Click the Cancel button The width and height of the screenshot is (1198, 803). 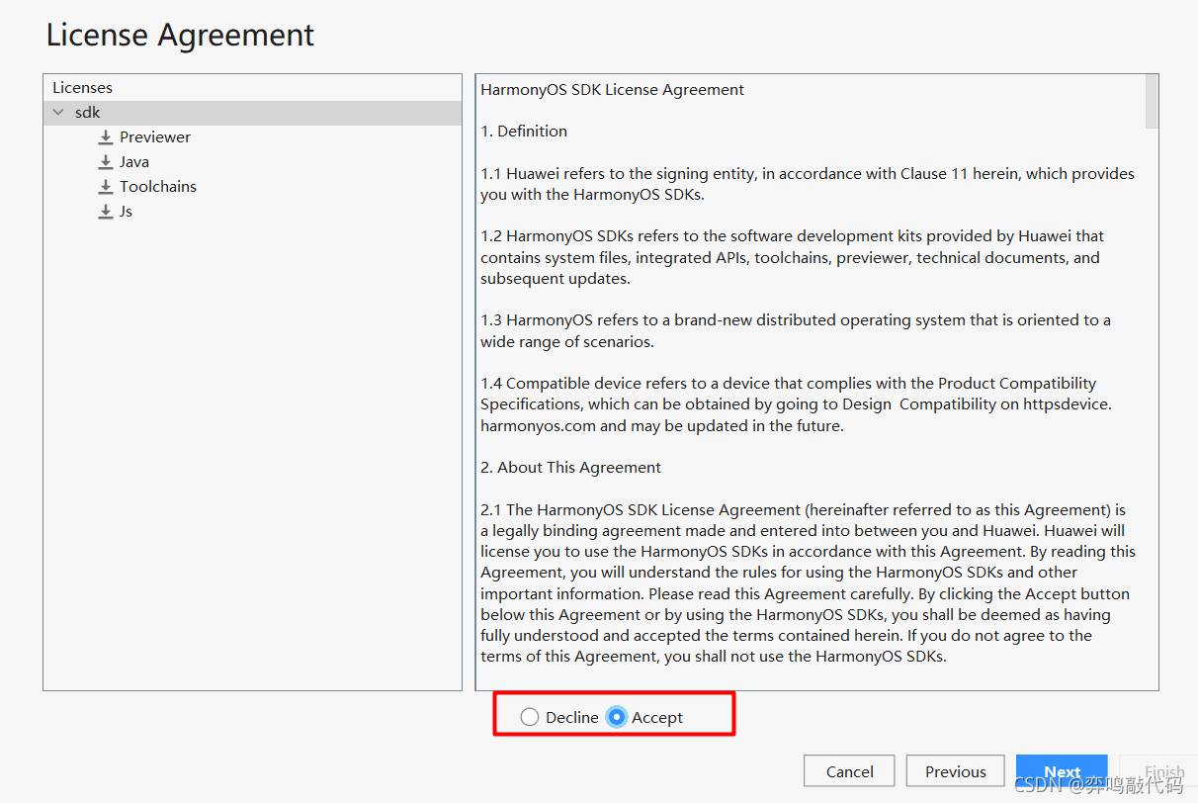(849, 771)
